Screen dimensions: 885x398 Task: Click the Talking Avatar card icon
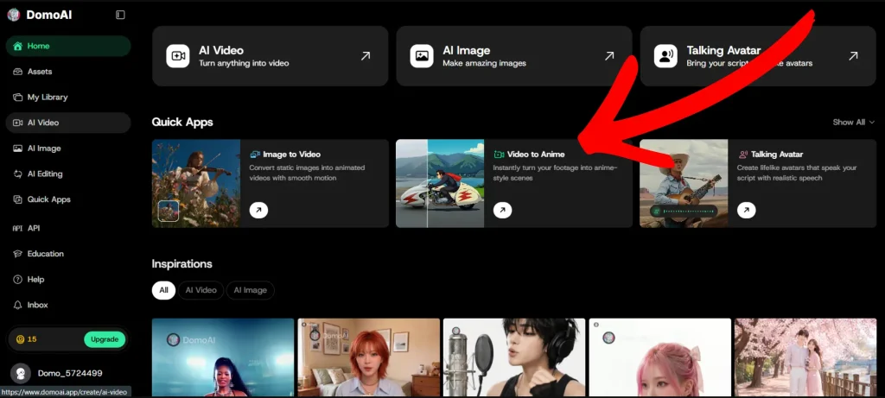[665, 56]
